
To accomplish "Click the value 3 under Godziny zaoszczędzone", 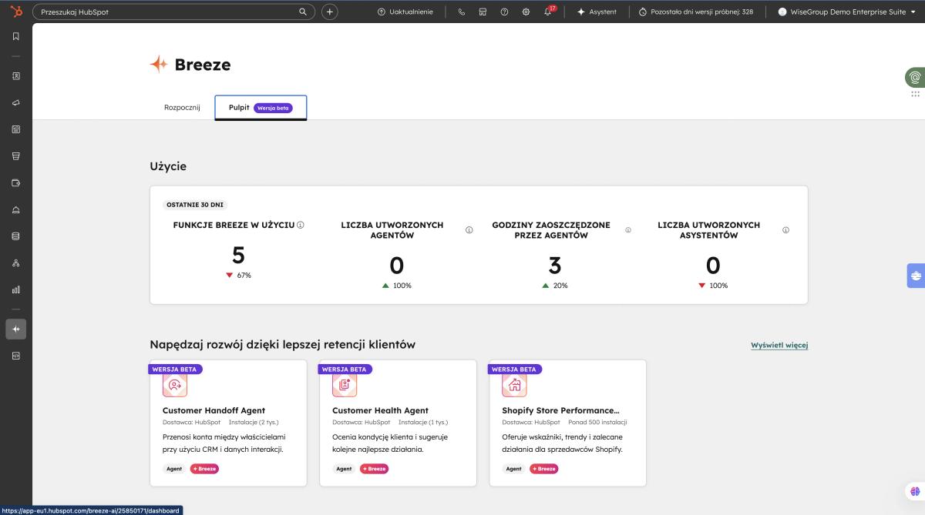I will (x=555, y=266).
